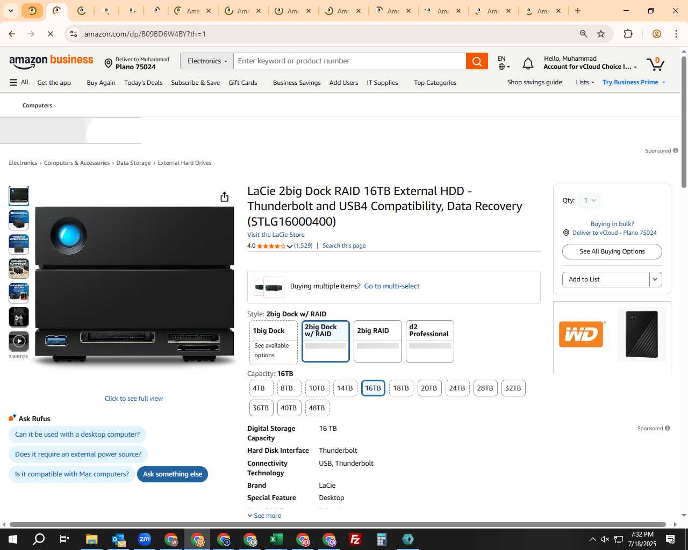Open Outlook from taskbar
The image size is (688, 550).
pos(118,539)
